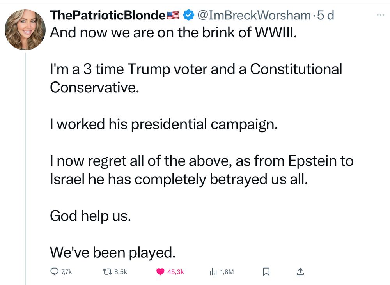390x285 pixels.
Task: Click the 7,7k replies count
Action: pos(67,272)
